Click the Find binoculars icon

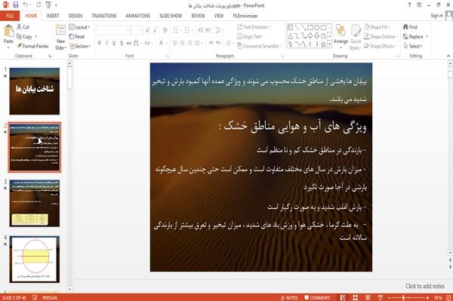[x=406, y=27]
